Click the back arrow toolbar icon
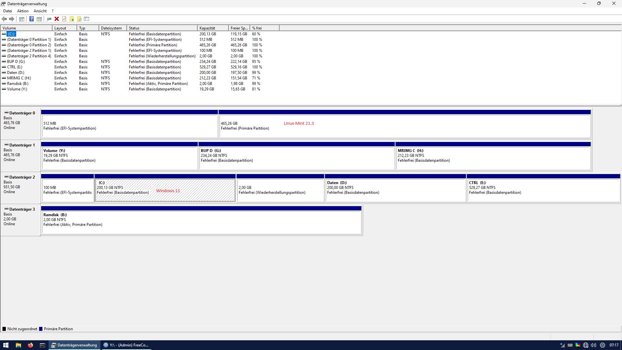The image size is (622, 350). (x=4, y=19)
